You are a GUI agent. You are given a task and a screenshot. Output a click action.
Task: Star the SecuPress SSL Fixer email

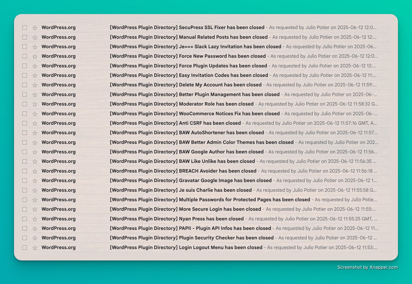[35, 28]
